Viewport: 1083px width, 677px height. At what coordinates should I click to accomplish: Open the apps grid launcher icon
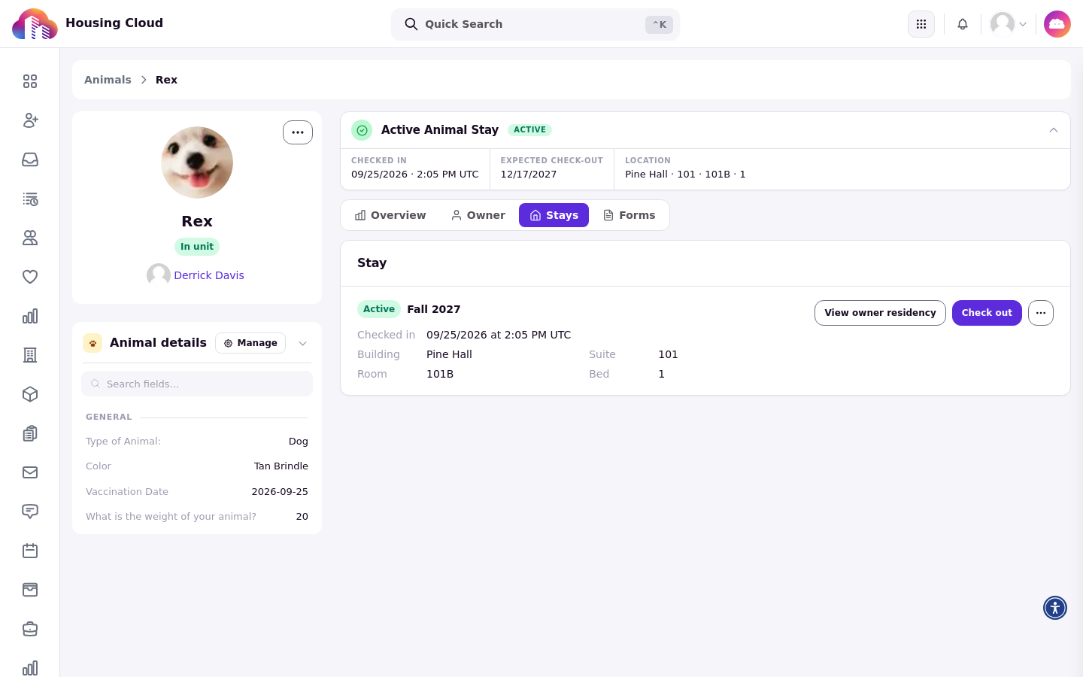[x=921, y=24]
